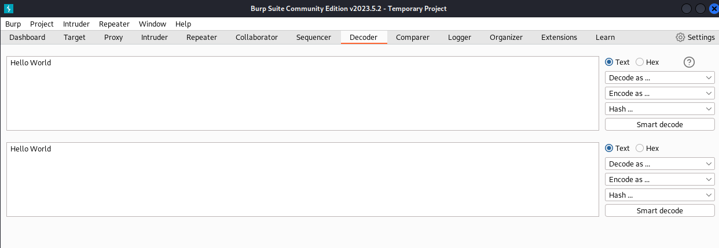719x248 pixels.
Task: Click the Burp Suite lightning logo icon
Action: click(x=9, y=9)
